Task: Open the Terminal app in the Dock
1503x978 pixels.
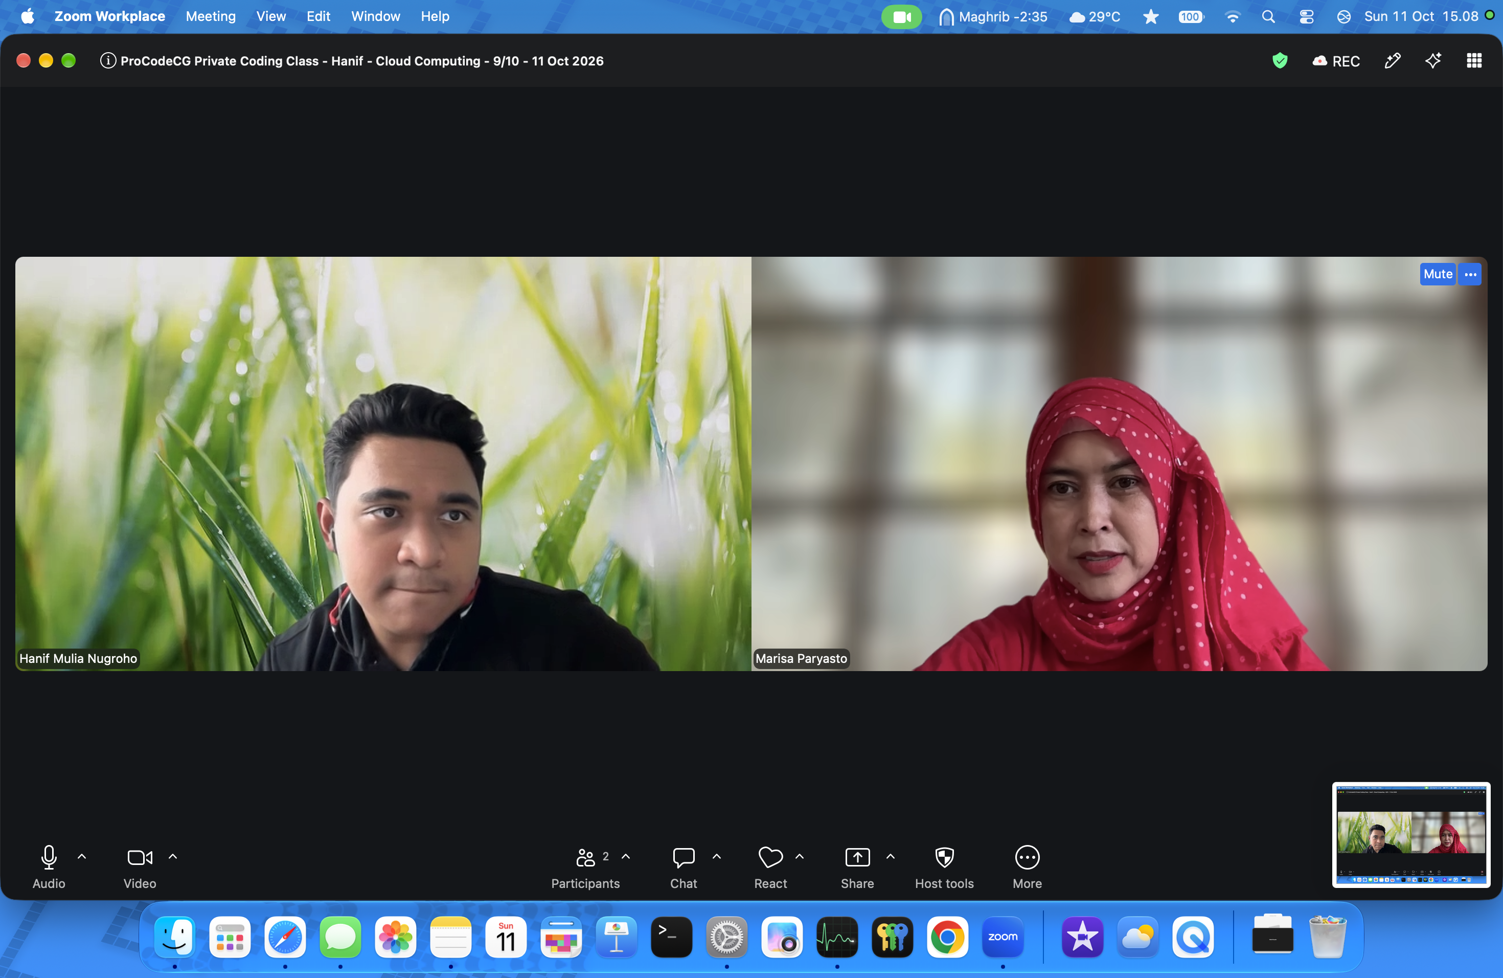Action: [671, 937]
